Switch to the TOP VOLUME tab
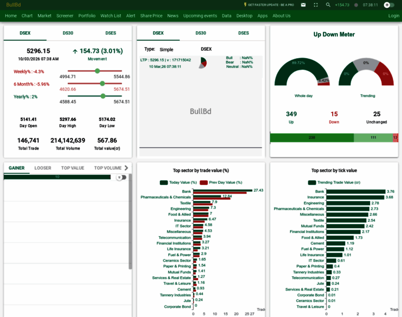The image size is (402, 317). 108,168
